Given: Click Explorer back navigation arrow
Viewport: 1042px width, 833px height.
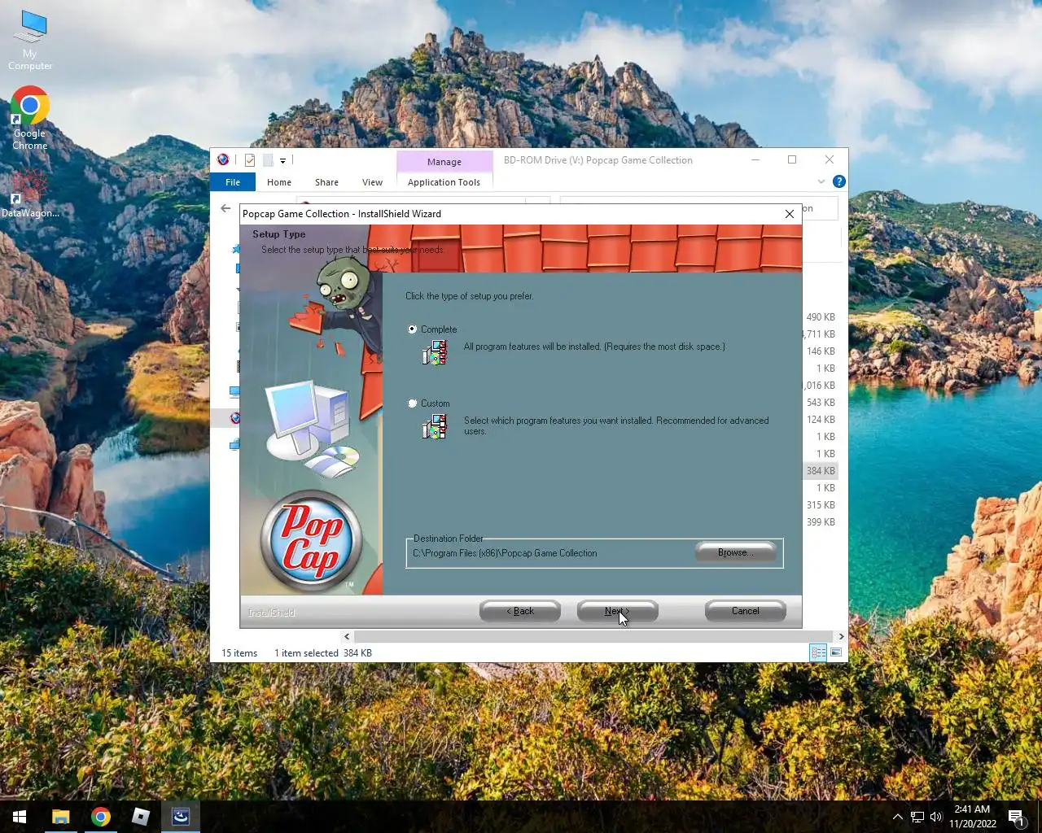Looking at the screenshot, I should click(225, 208).
